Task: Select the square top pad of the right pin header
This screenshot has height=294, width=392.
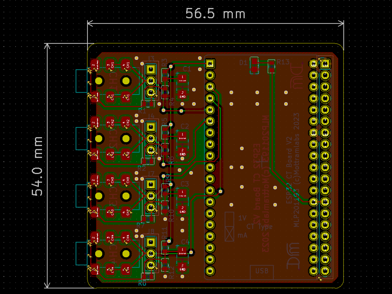Action: pos(325,64)
